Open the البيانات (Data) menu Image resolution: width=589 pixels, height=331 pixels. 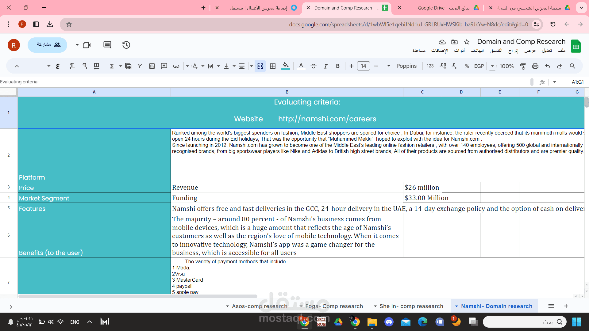click(477, 51)
